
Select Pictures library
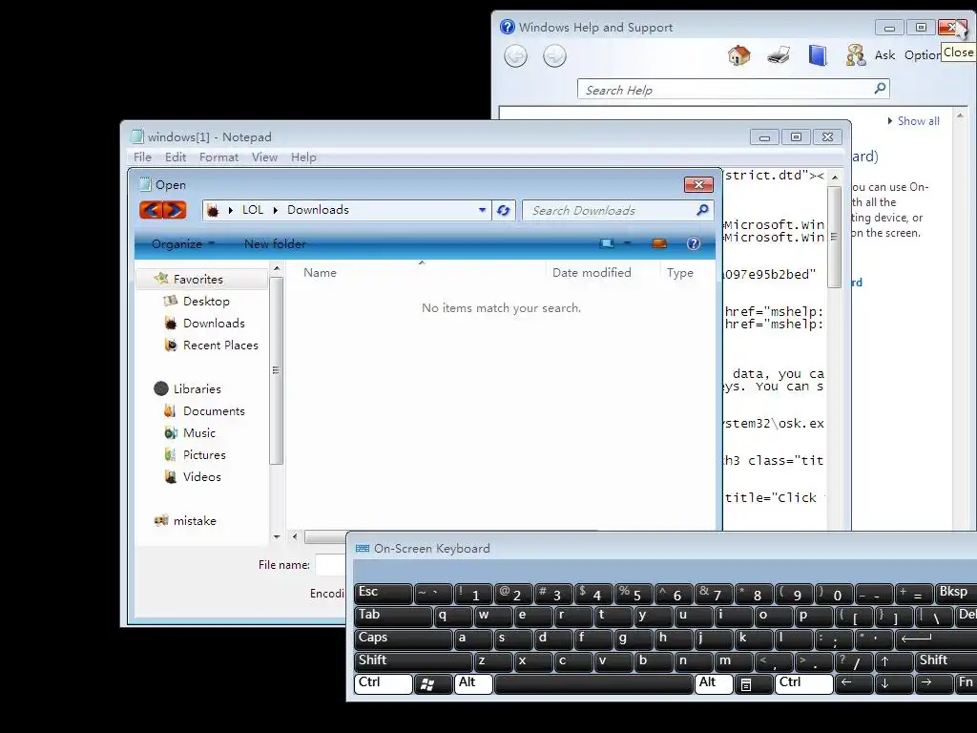pyautogui.click(x=204, y=454)
